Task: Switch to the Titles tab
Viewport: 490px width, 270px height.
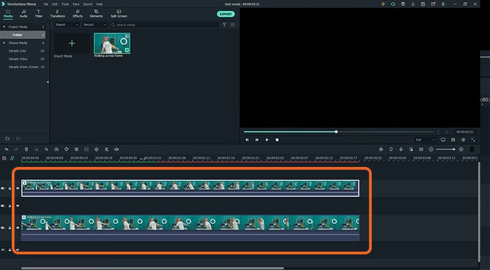Action: 39,14
